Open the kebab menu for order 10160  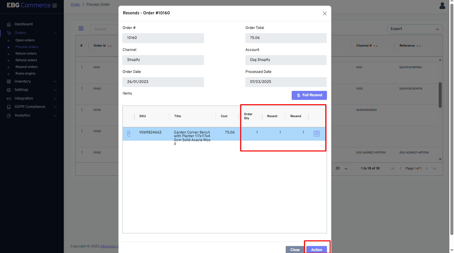(82, 88)
